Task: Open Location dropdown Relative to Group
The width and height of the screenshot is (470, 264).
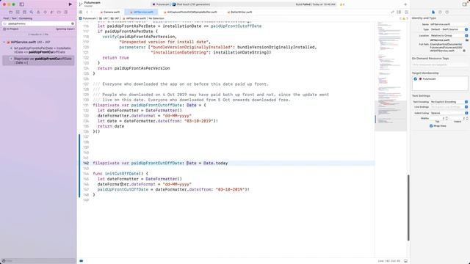Action: pos(449,36)
